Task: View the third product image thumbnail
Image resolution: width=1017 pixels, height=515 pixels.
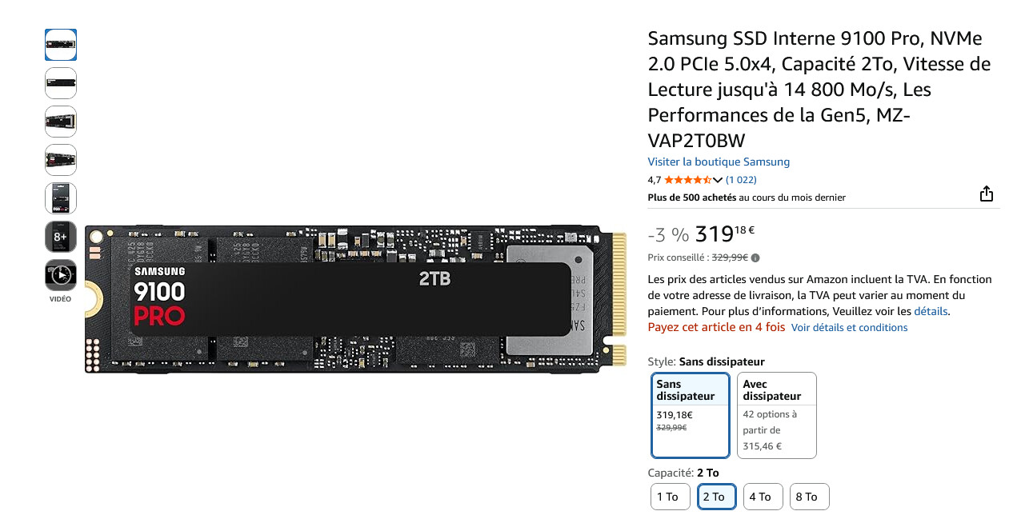Action: (x=61, y=122)
